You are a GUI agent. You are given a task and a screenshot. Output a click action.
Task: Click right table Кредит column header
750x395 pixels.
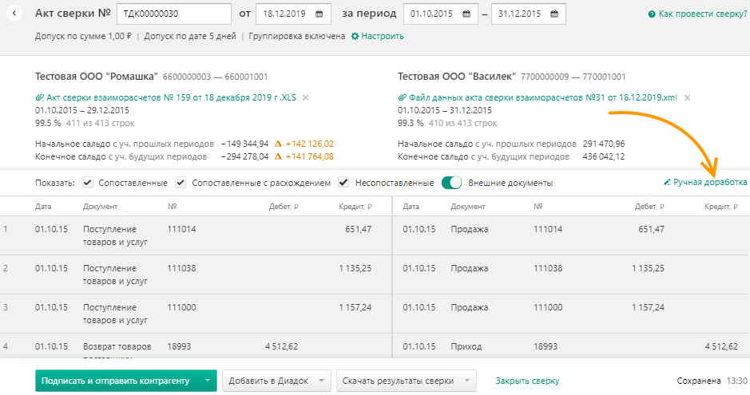(x=721, y=207)
